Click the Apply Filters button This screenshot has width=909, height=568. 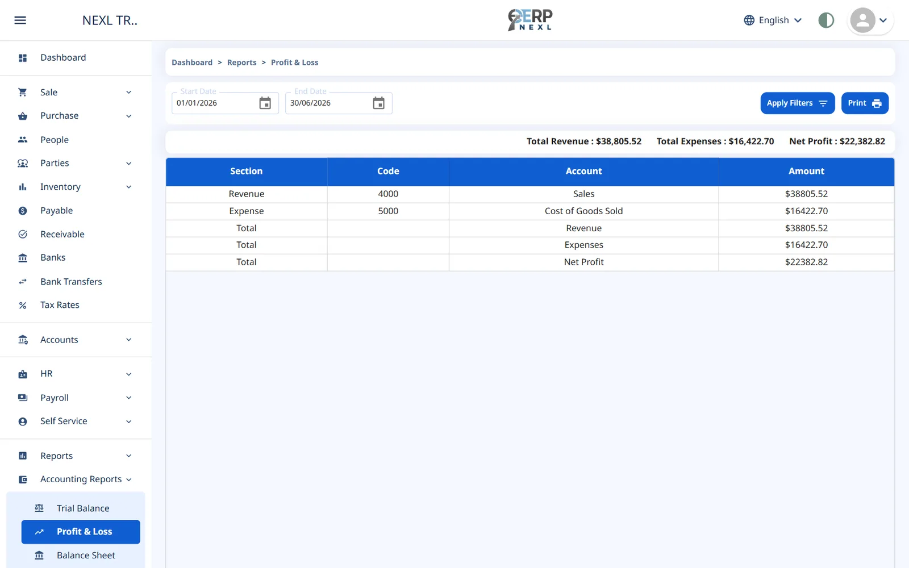[798, 103]
